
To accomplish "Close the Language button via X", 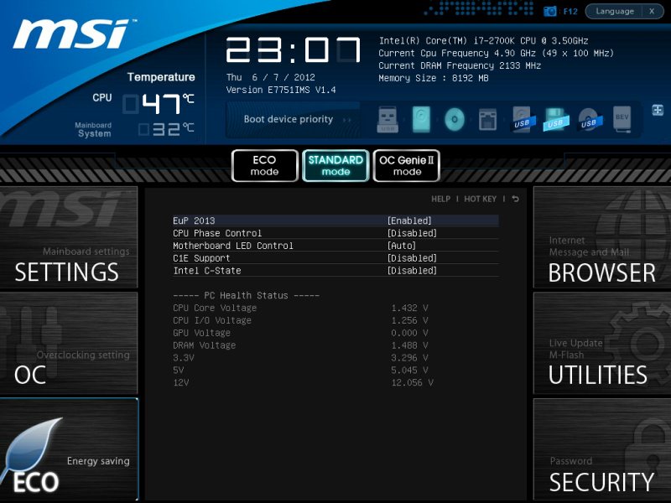I will pos(652,11).
